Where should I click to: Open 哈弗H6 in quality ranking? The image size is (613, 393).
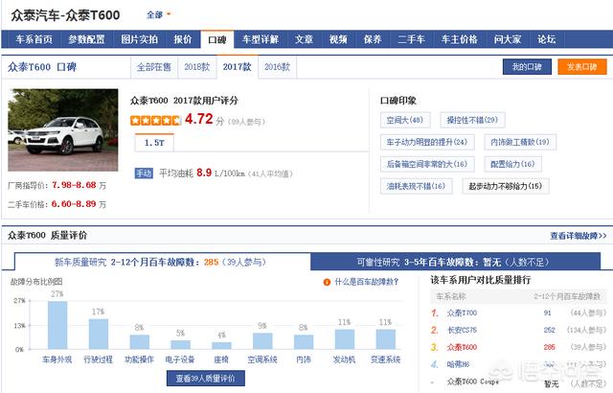(458, 364)
